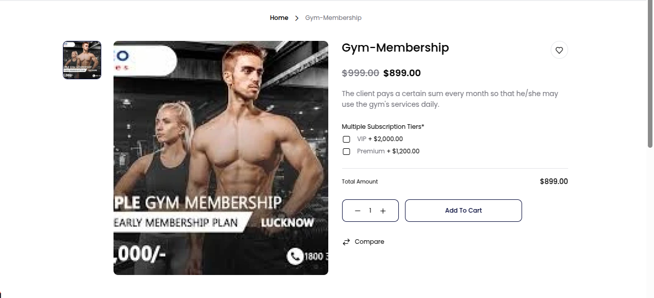Decrease quantity with the minus icon
This screenshot has width=654, height=298.
click(x=357, y=211)
